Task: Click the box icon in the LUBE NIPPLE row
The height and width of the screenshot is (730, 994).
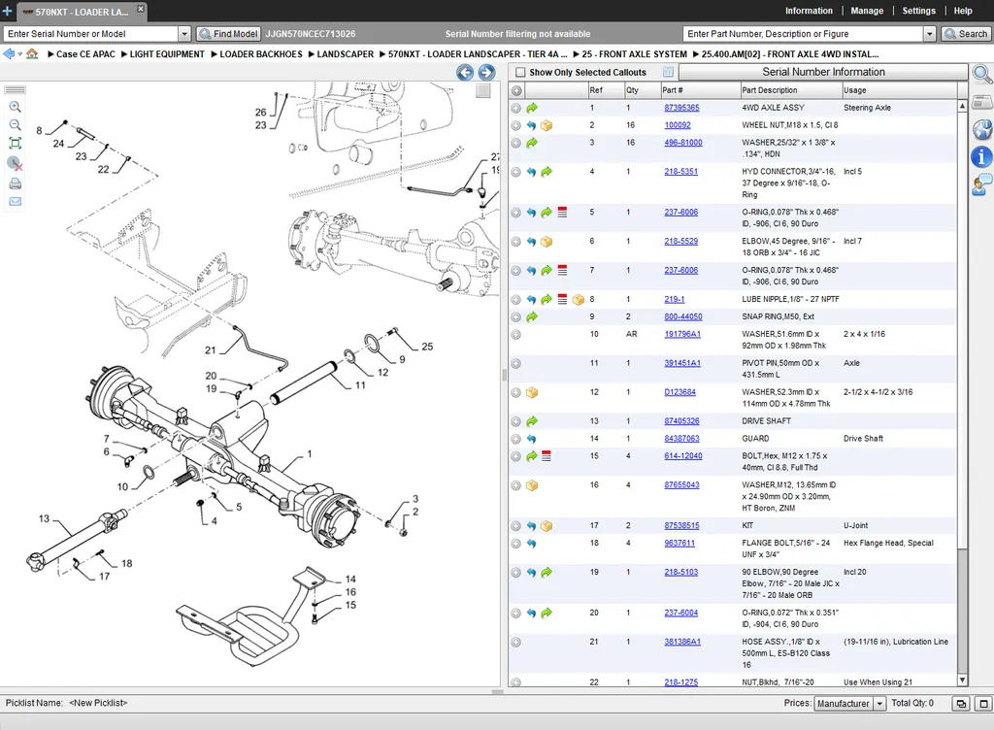Action: (x=579, y=300)
